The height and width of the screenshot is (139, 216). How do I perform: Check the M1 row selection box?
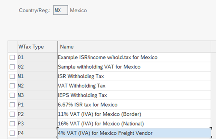[x=12, y=77]
